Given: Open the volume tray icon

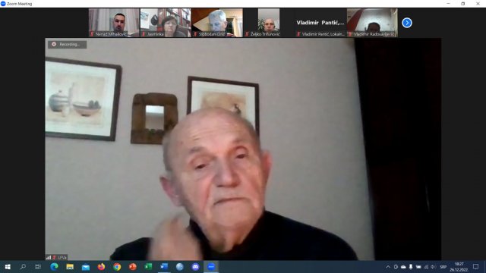Looking at the screenshot, I should tap(433, 267).
